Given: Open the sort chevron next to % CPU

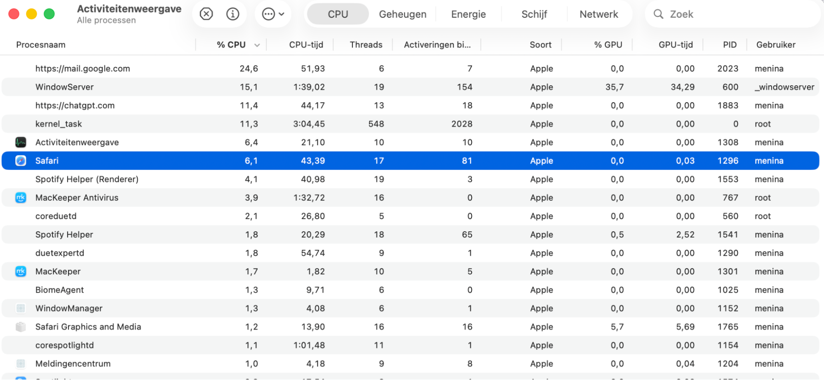Looking at the screenshot, I should click(257, 45).
